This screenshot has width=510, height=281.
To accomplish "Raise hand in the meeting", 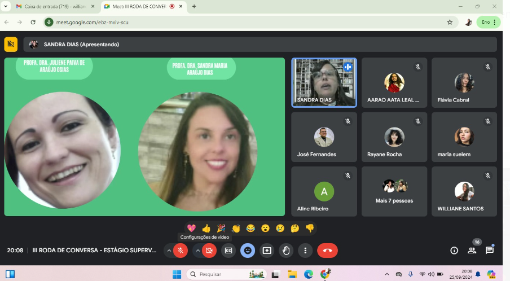I will tap(286, 251).
